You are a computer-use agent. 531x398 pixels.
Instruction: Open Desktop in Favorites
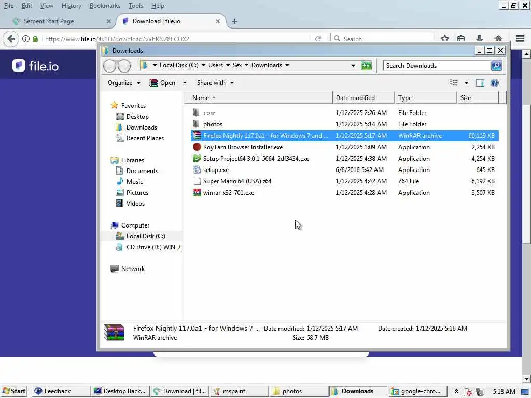137,117
